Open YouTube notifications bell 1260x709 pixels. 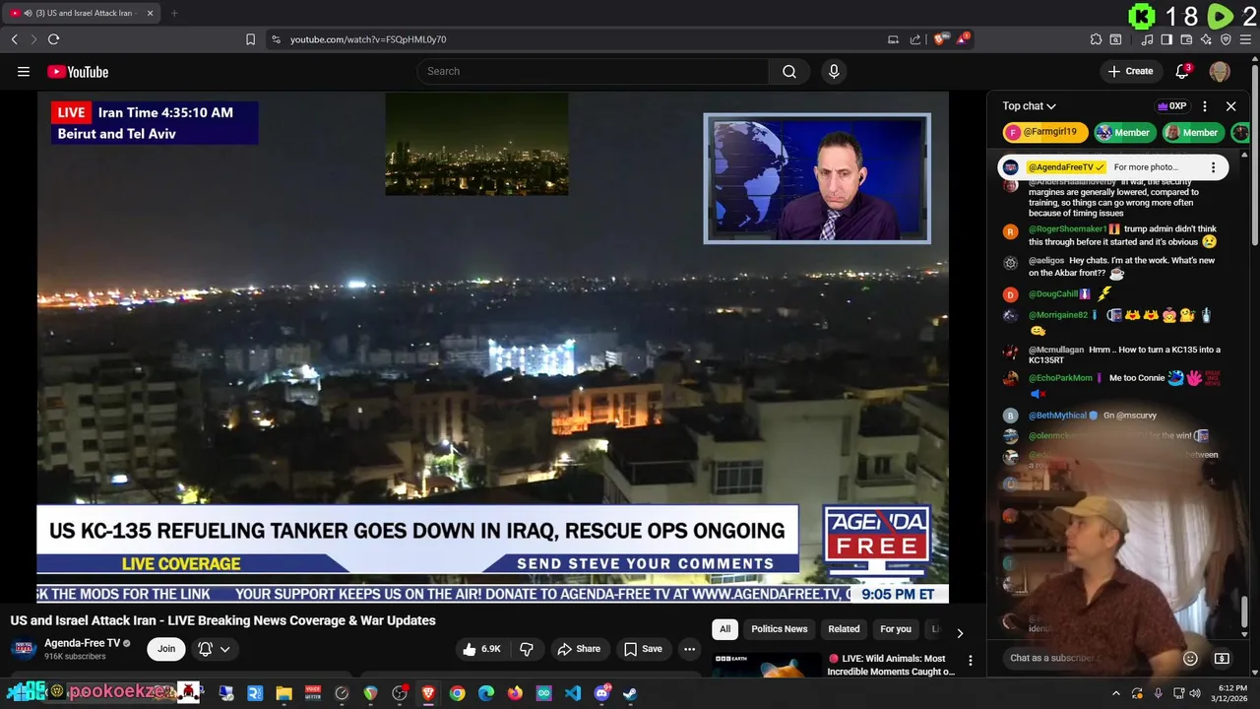[1183, 71]
